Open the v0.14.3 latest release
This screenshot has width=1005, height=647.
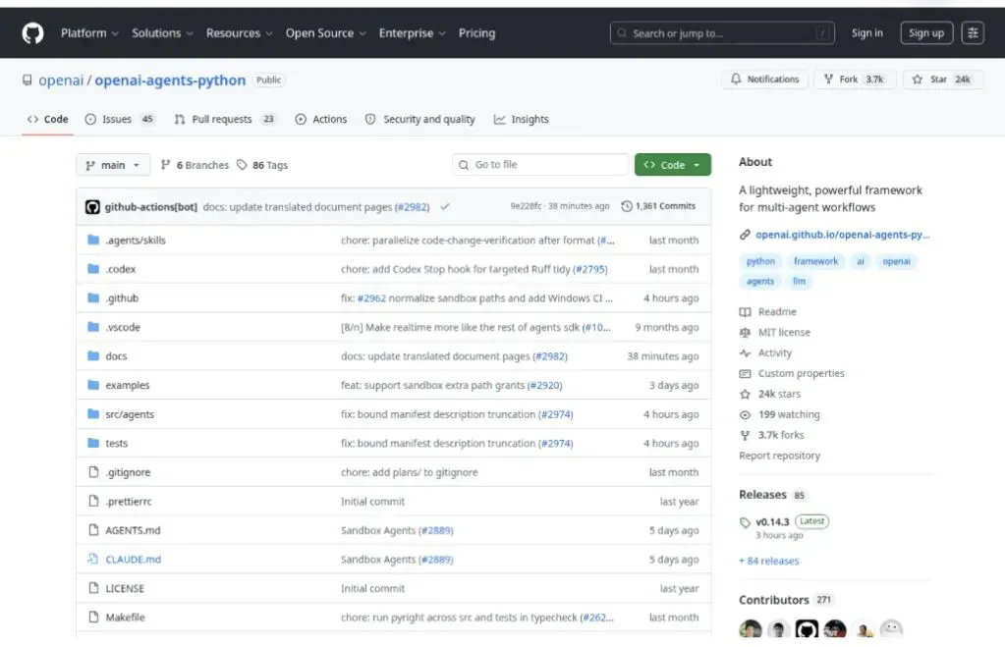(x=772, y=521)
